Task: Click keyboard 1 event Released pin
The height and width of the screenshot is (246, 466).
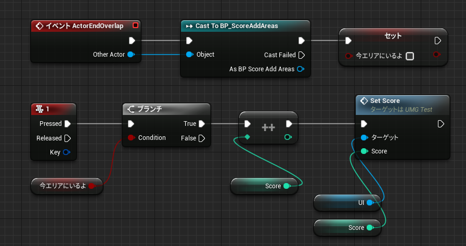Action: pos(68,138)
